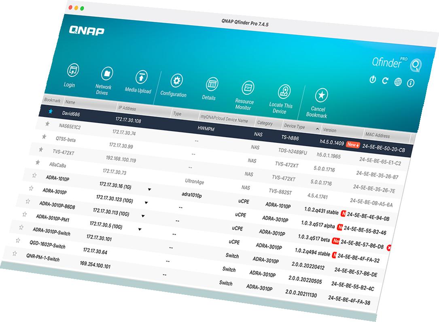Select UltronAge cloud device name
The width and height of the screenshot is (439, 322).
[x=195, y=181]
